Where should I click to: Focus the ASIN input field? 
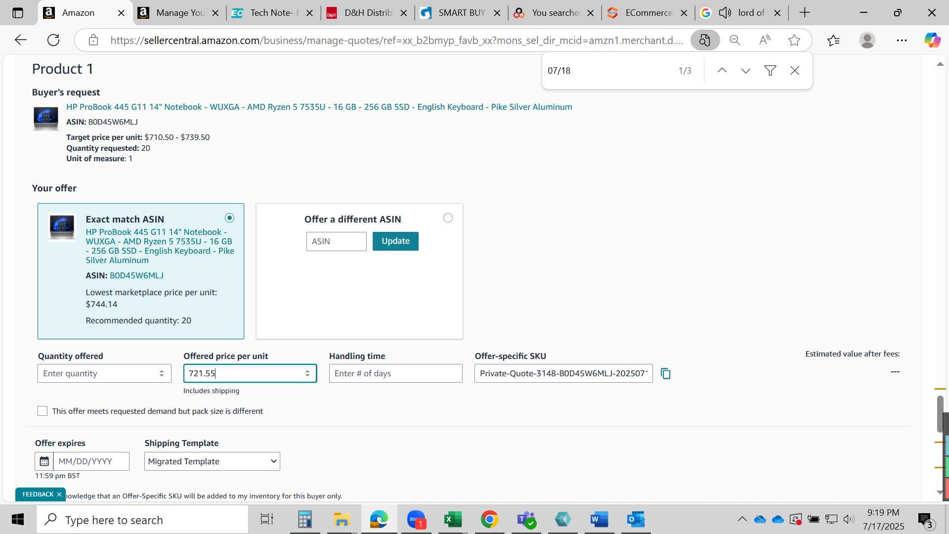coord(336,241)
